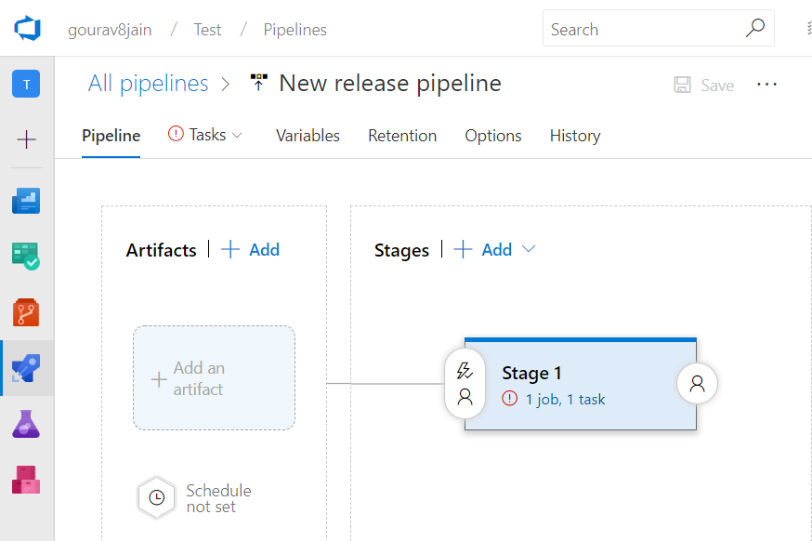Open the Artifacts icon in sidebar

tap(26, 480)
